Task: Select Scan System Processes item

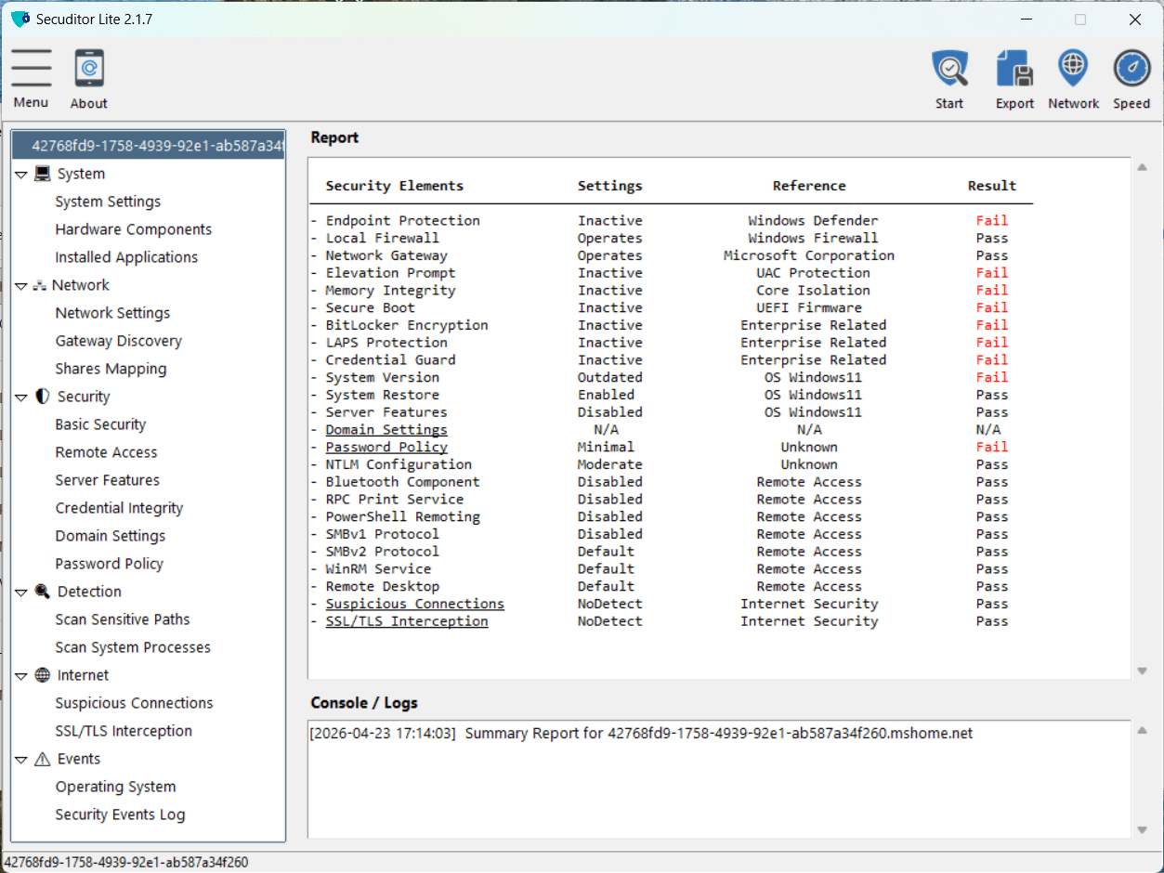Action: click(133, 647)
